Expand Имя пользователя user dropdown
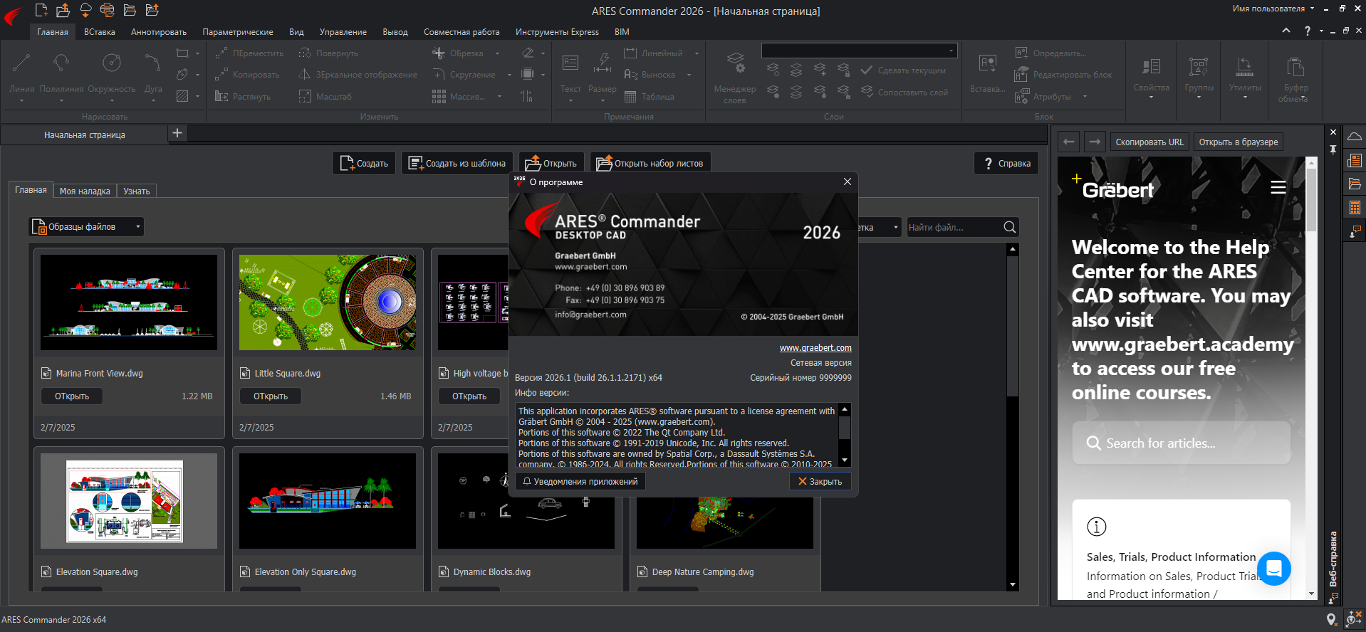The image size is (1366, 632). 1312,9
